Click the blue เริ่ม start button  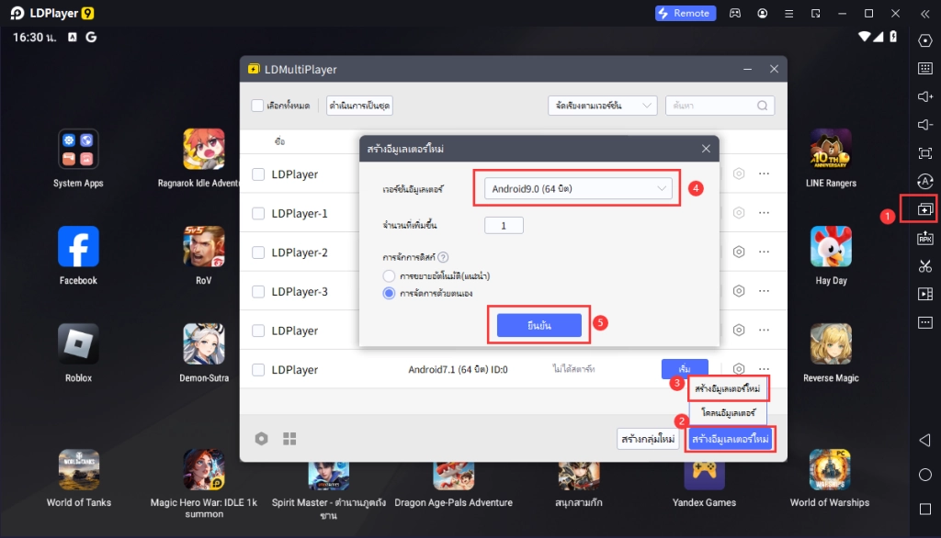684,368
